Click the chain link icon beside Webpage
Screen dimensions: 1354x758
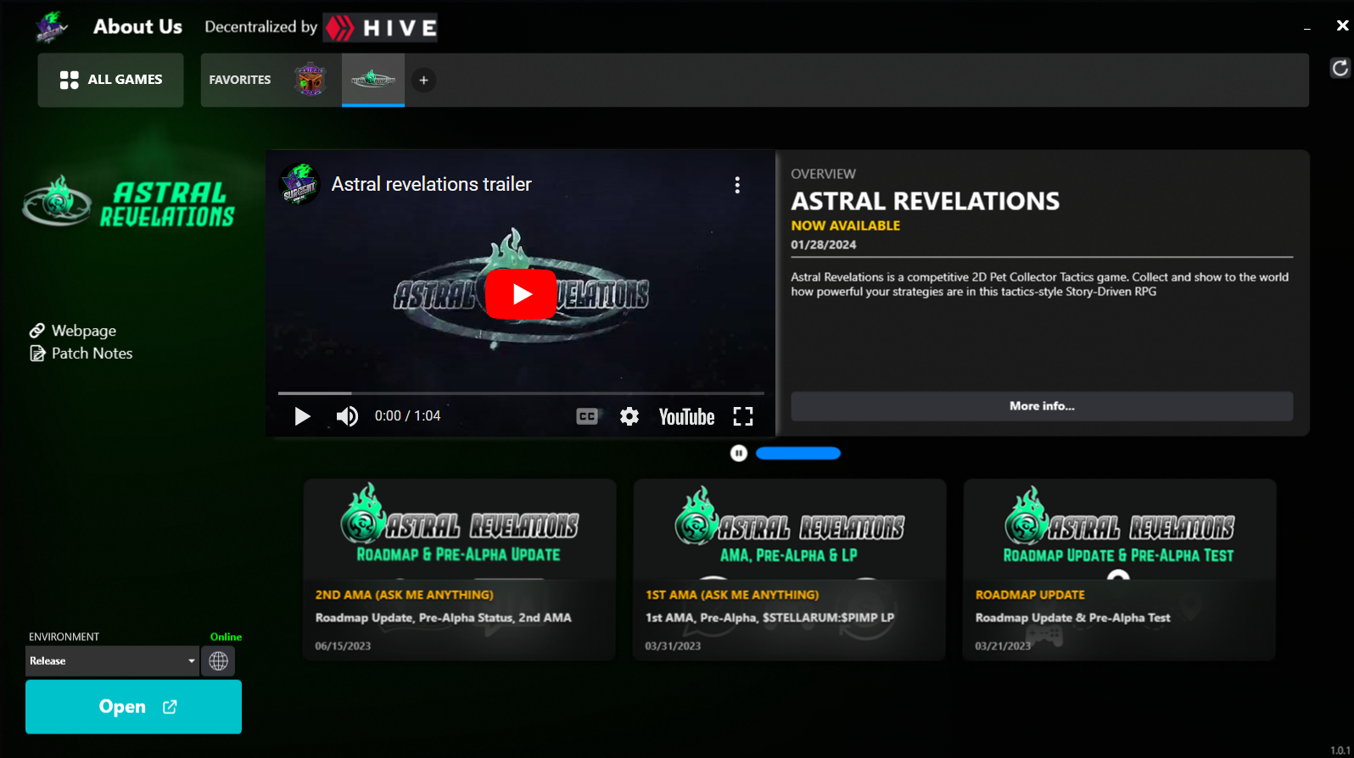(36, 331)
